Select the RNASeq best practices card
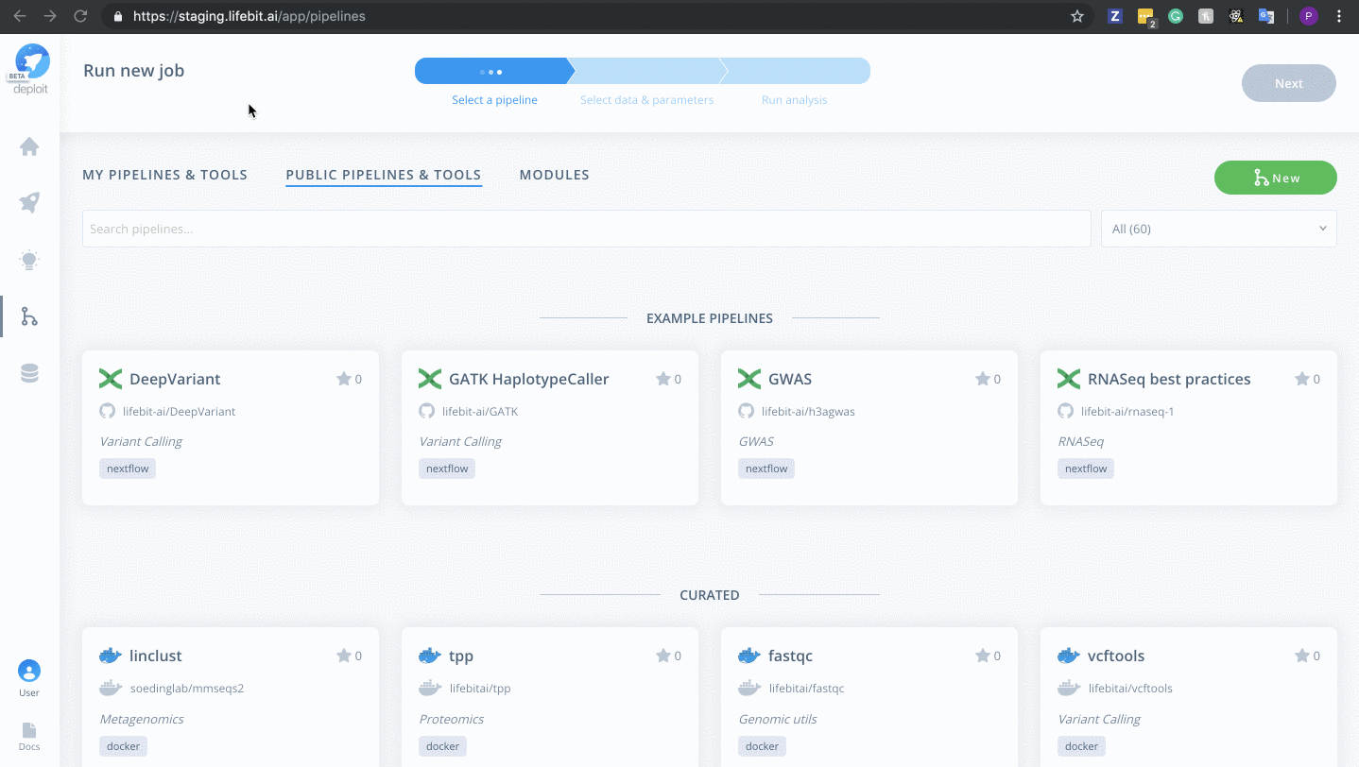Screen dimensions: 1359x767 coord(1189,428)
